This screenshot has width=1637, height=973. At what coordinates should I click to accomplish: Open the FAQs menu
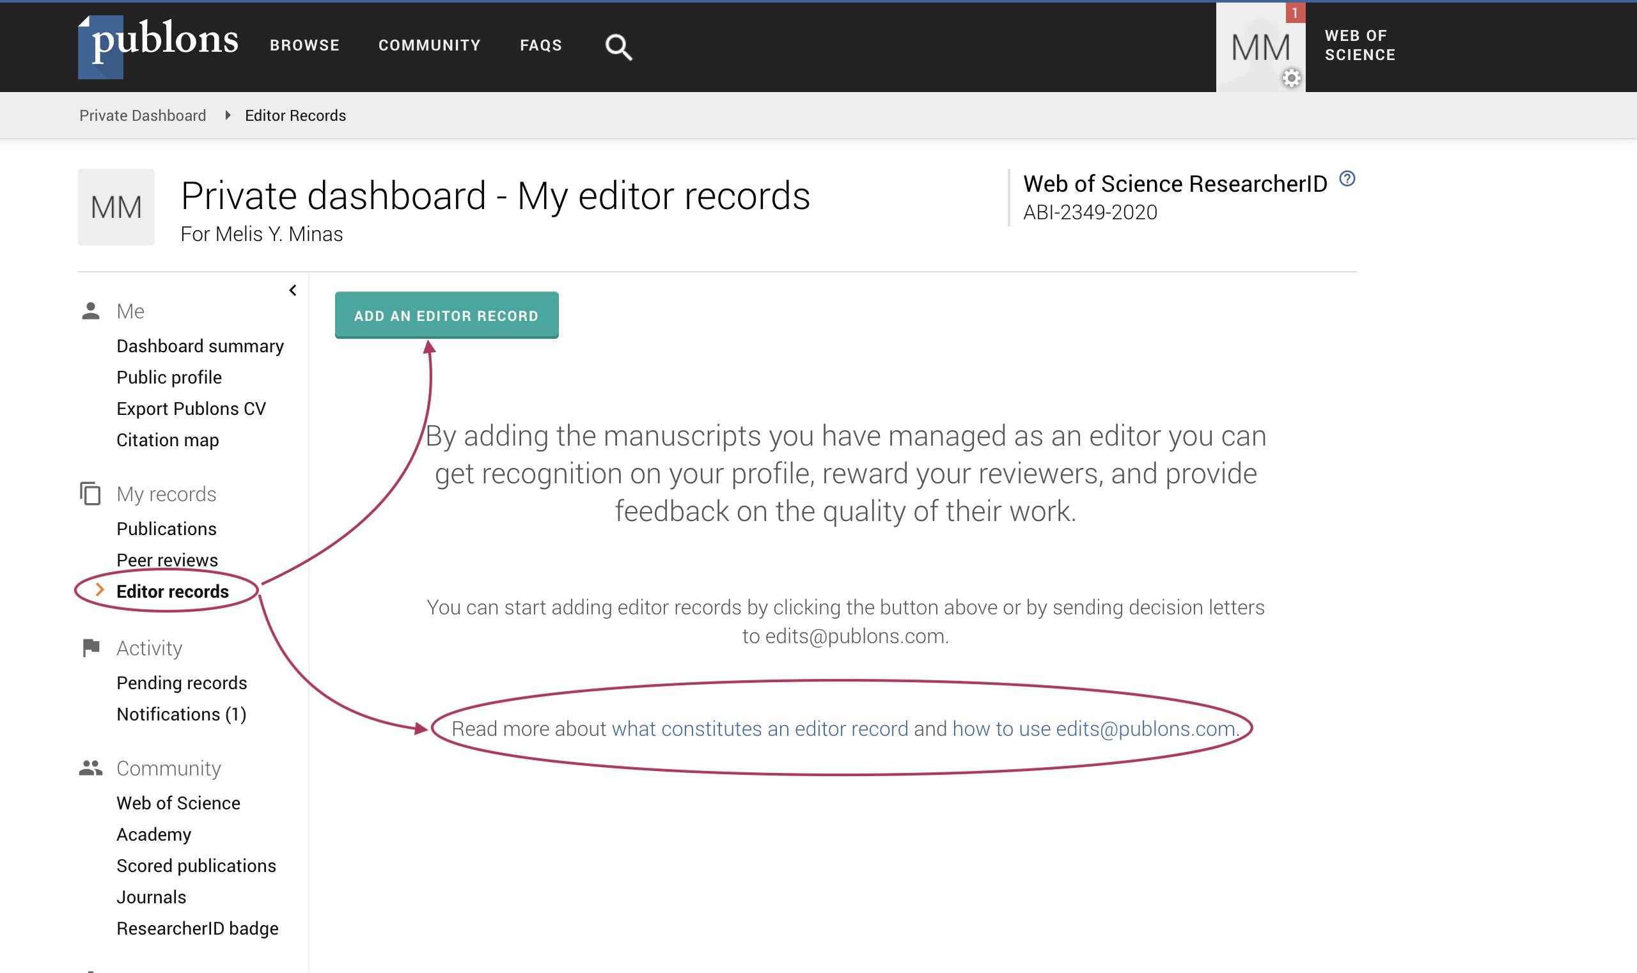pyautogui.click(x=541, y=45)
